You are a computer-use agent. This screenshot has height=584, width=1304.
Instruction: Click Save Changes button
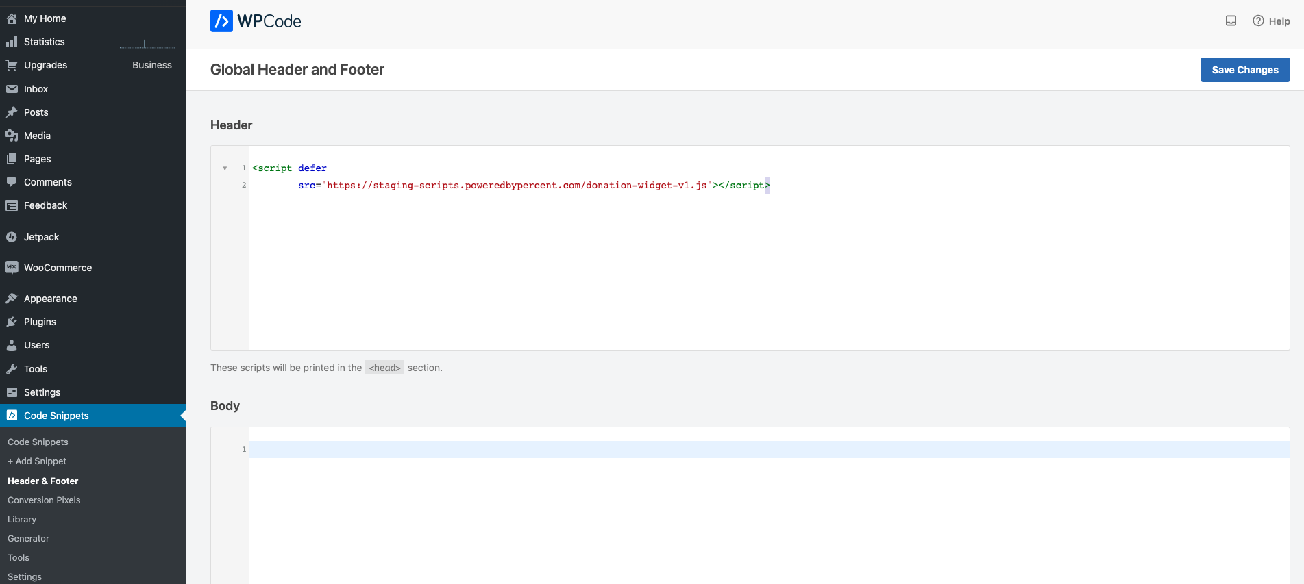coord(1244,70)
